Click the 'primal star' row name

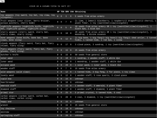click(x=7, y=93)
